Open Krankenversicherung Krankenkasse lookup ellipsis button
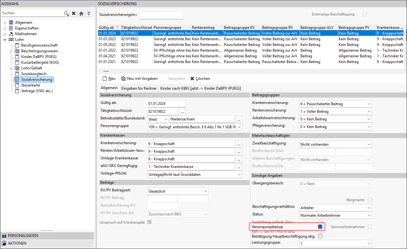The image size is (407, 249). coord(239,144)
